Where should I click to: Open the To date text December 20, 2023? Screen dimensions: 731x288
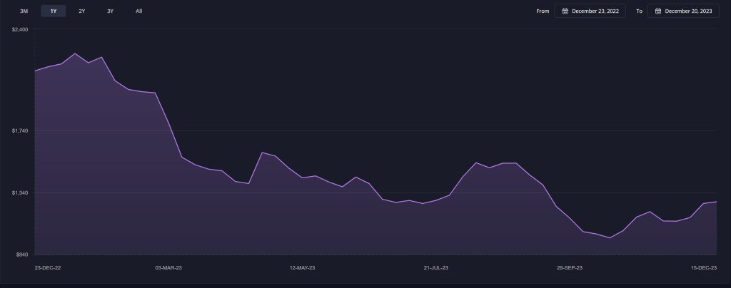click(x=688, y=11)
